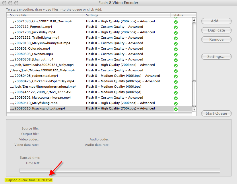Click status checkmark for 20070130_Malysnowbunnysuit.mp4
The height and width of the screenshot is (184, 237).
pos(176,44)
